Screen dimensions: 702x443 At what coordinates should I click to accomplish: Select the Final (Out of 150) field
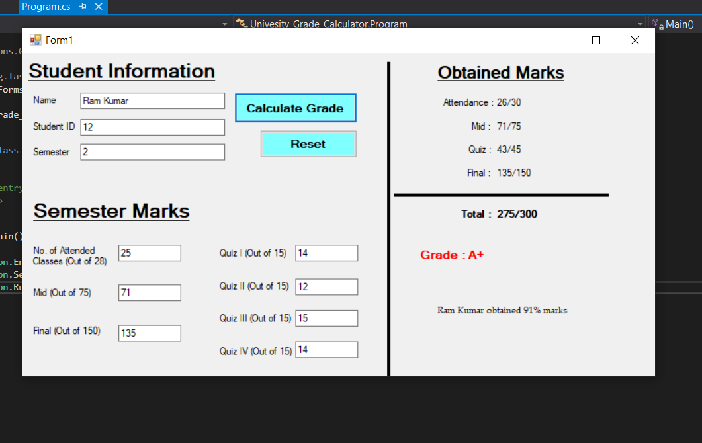point(150,333)
